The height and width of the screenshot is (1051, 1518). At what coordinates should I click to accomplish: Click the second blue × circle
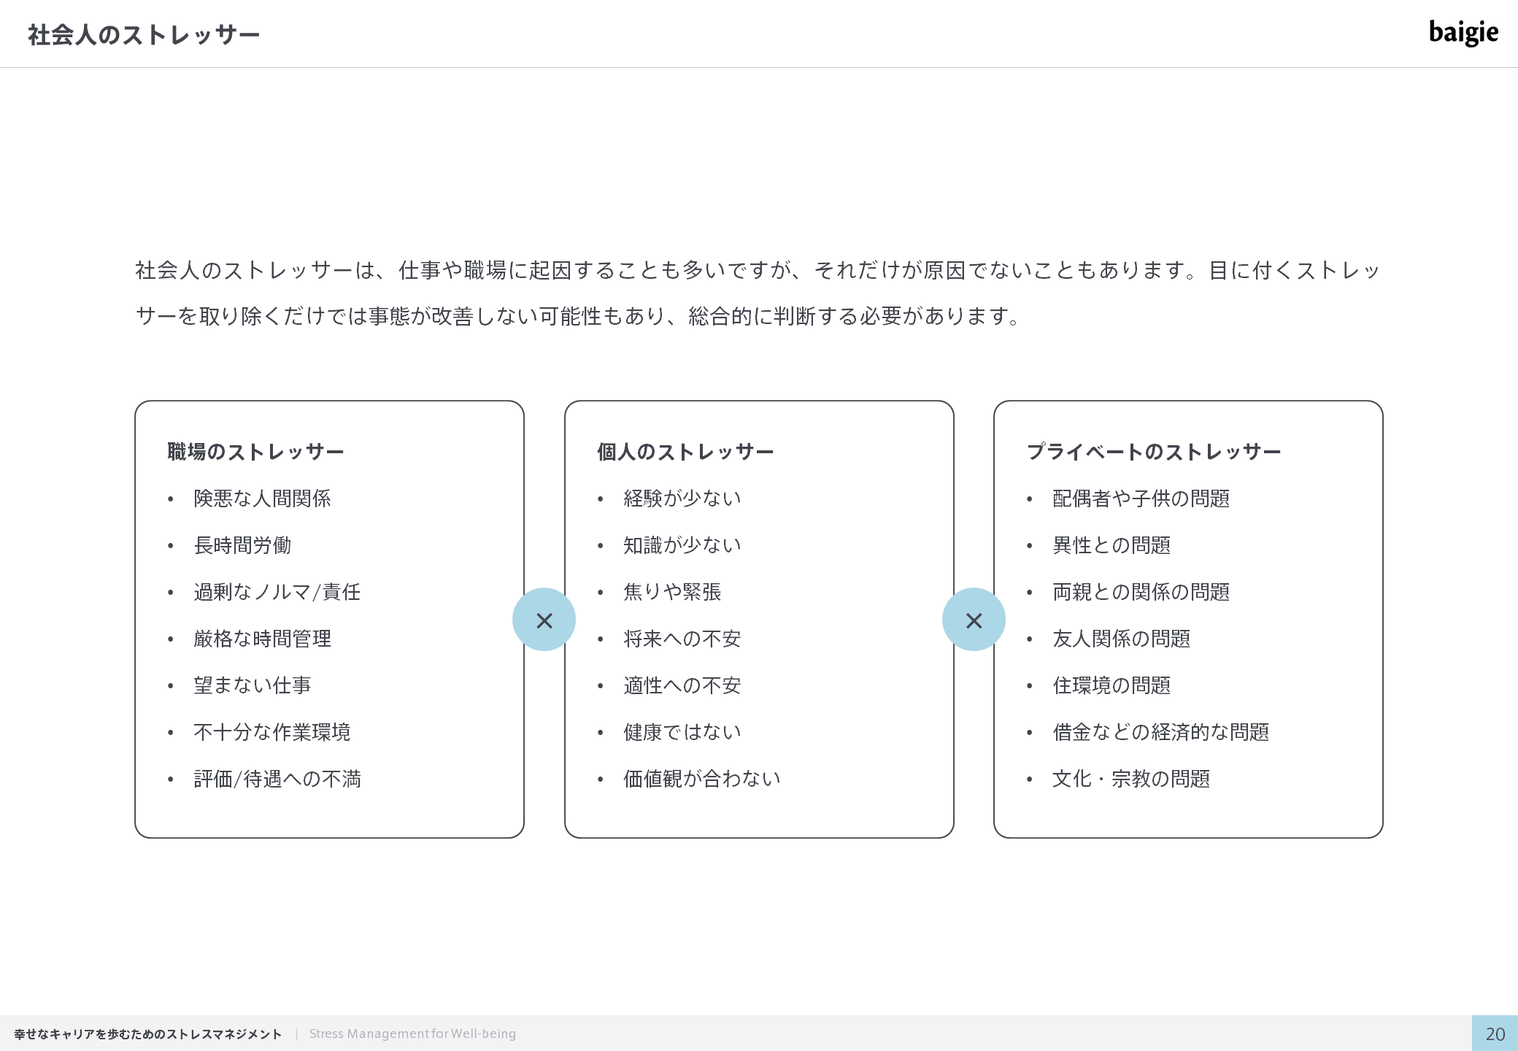(x=974, y=620)
